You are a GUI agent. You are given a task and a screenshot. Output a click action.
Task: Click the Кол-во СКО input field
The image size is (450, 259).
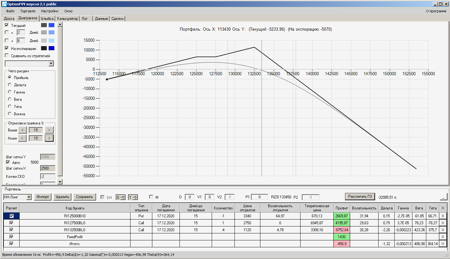pos(48,176)
